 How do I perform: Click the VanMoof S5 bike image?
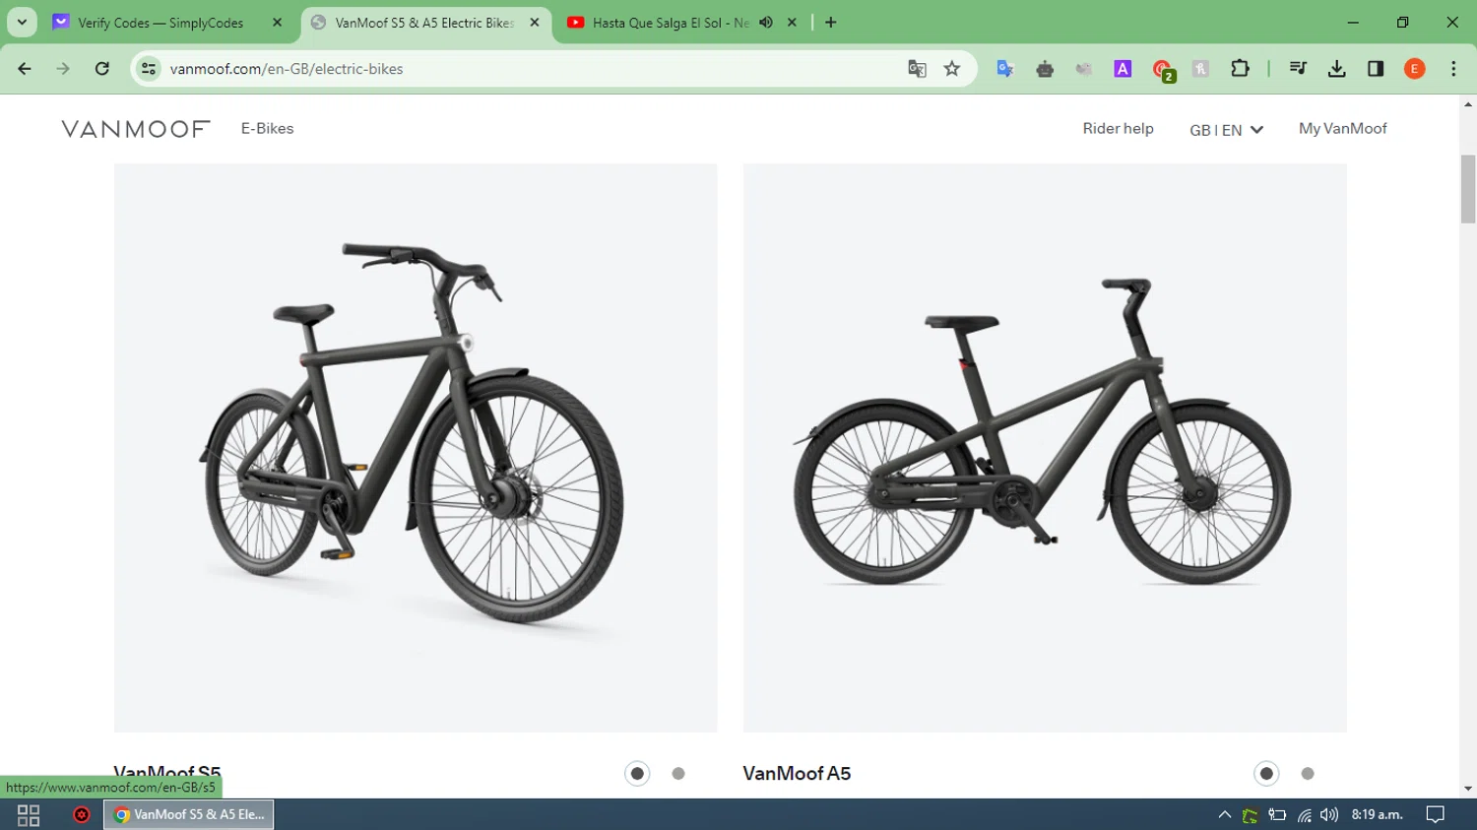click(x=416, y=448)
